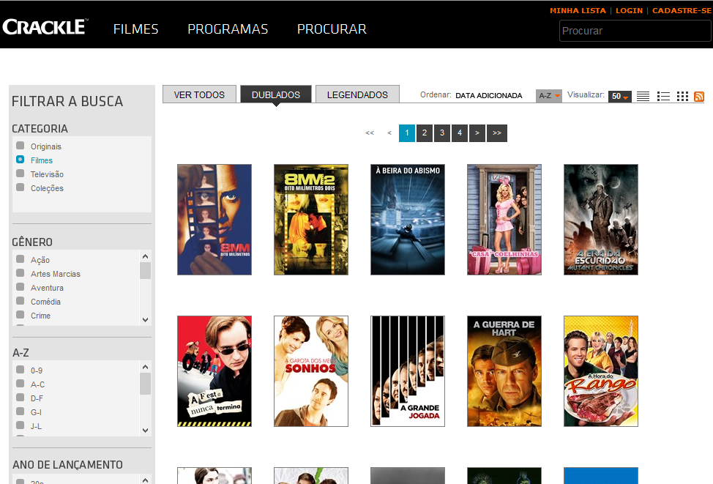Tick the G-I alphabetical filter
Viewport: 713px width, 484px height.
pos(20,412)
